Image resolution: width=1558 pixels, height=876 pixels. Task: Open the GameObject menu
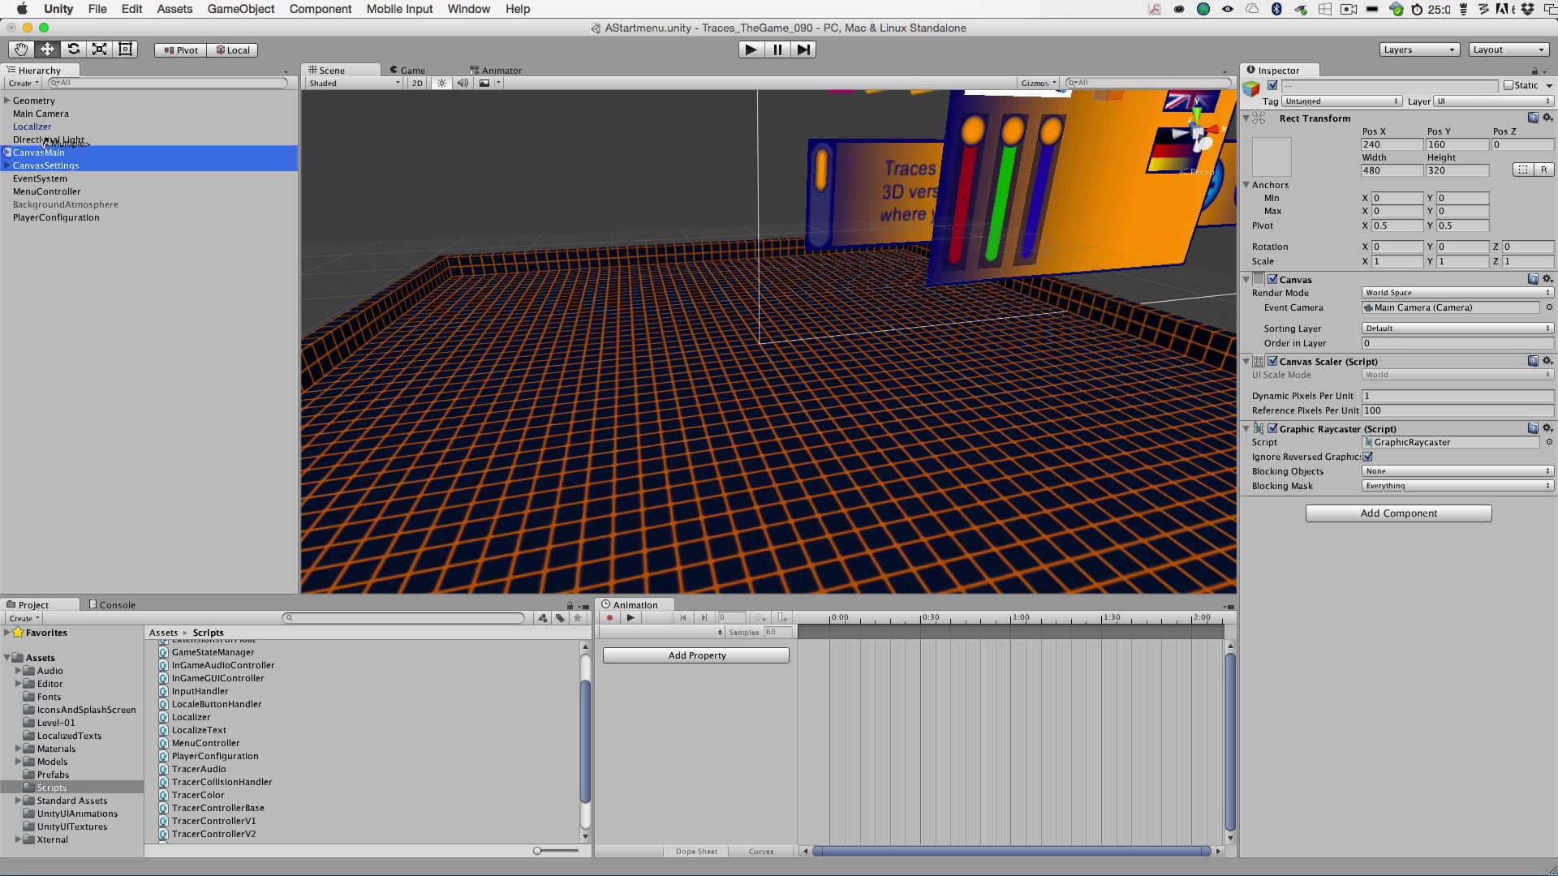tap(239, 9)
